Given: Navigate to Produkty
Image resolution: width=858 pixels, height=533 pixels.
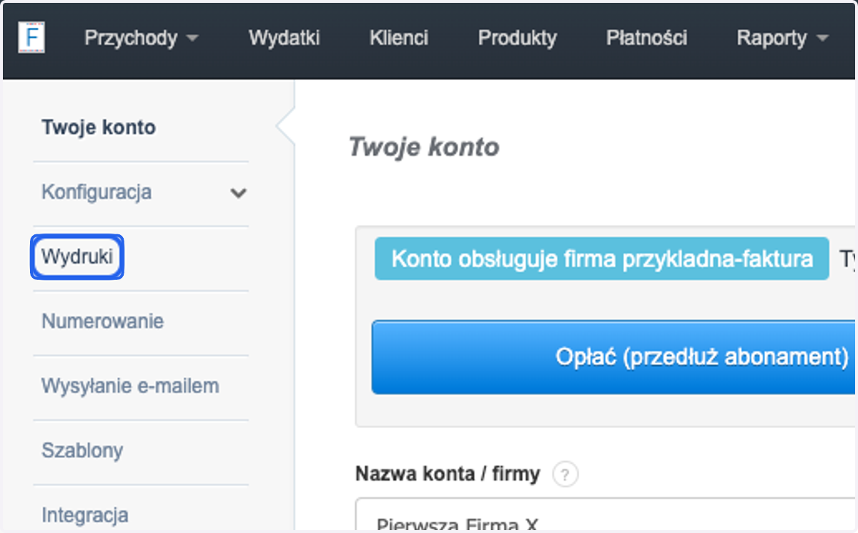Looking at the screenshot, I should point(518,38).
